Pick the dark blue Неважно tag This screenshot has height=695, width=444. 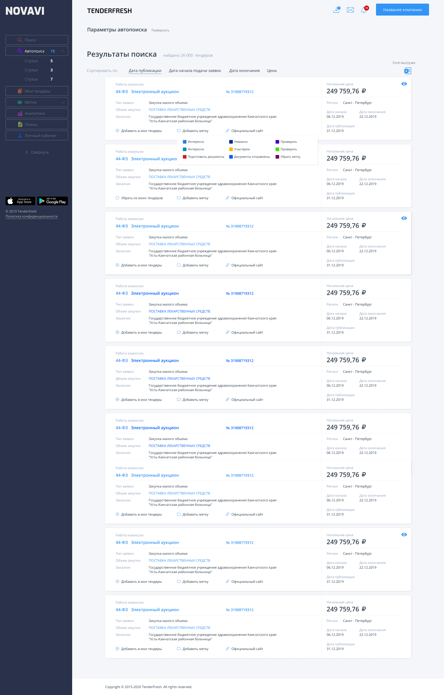coord(238,142)
